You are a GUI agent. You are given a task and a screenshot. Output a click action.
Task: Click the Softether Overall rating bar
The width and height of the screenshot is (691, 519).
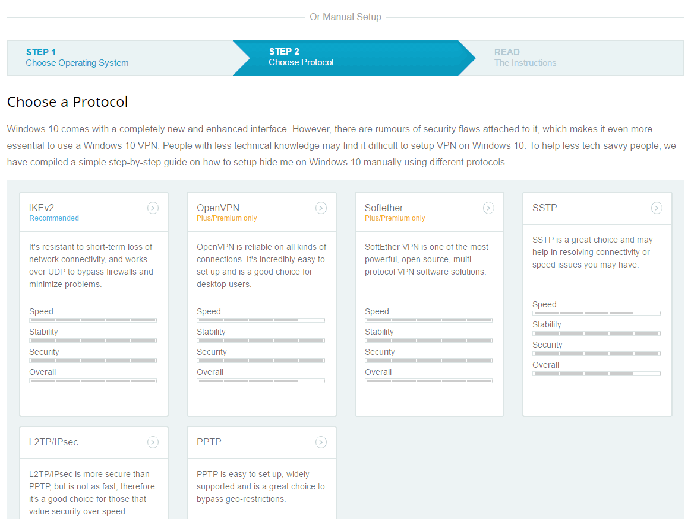tap(428, 381)
